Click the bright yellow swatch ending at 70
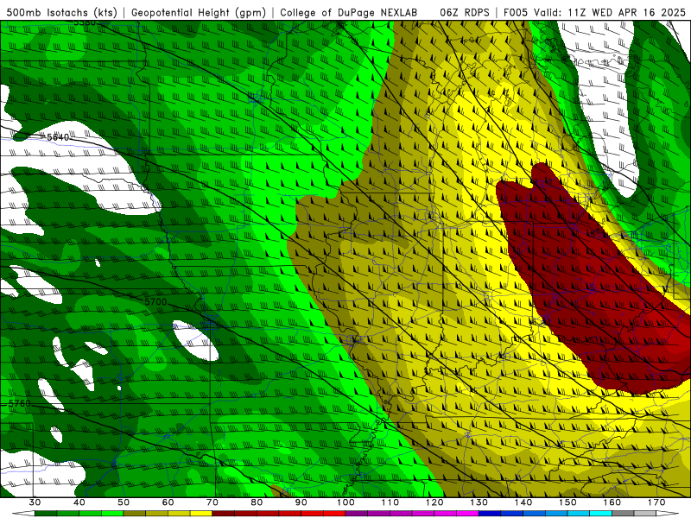Image resolution: width=691 pixels, height=518 pixels. tap(201, 514)
